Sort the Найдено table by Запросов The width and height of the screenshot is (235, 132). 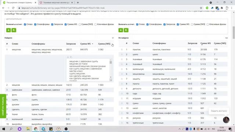tap(71, 44)
